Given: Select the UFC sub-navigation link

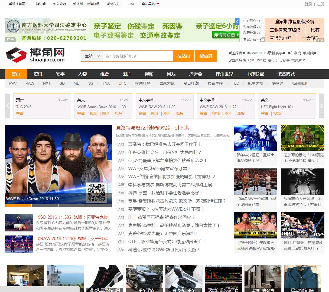Looking at the screenshot, I should pyautogui.click(x=122, y=83).
